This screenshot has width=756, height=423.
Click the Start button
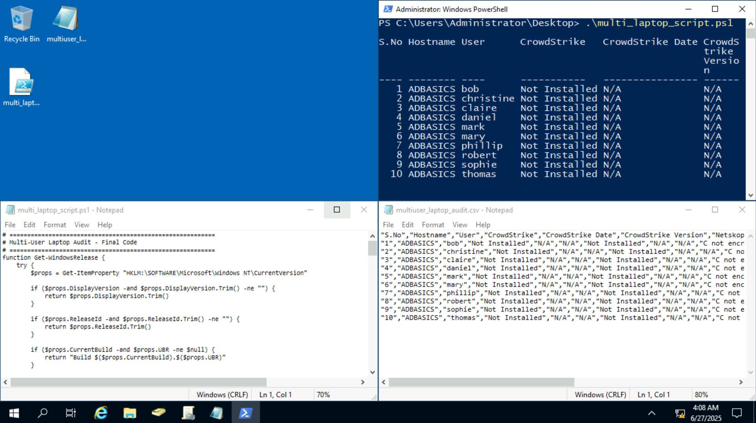point(13,413)
